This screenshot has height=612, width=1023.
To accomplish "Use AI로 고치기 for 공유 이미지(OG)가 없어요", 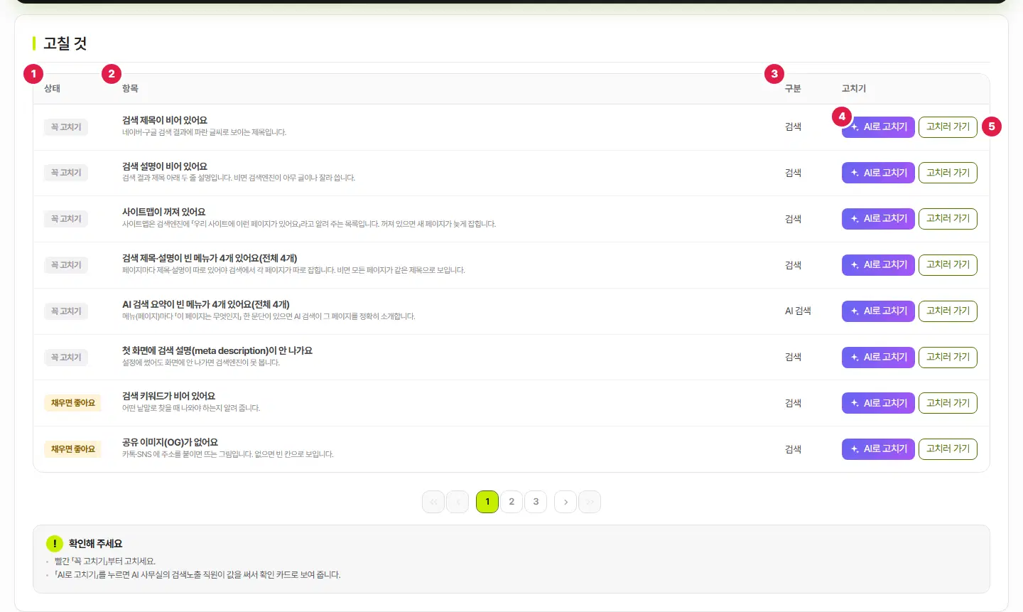I will pyautogui.click(x=878, y=449).
